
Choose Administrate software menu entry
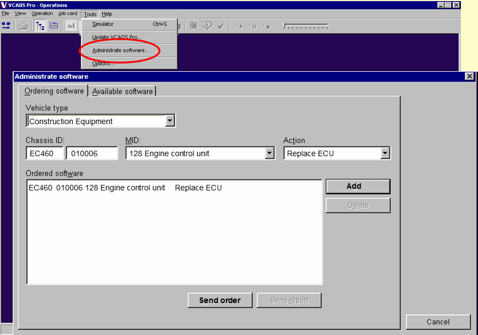tap(129, 50)
